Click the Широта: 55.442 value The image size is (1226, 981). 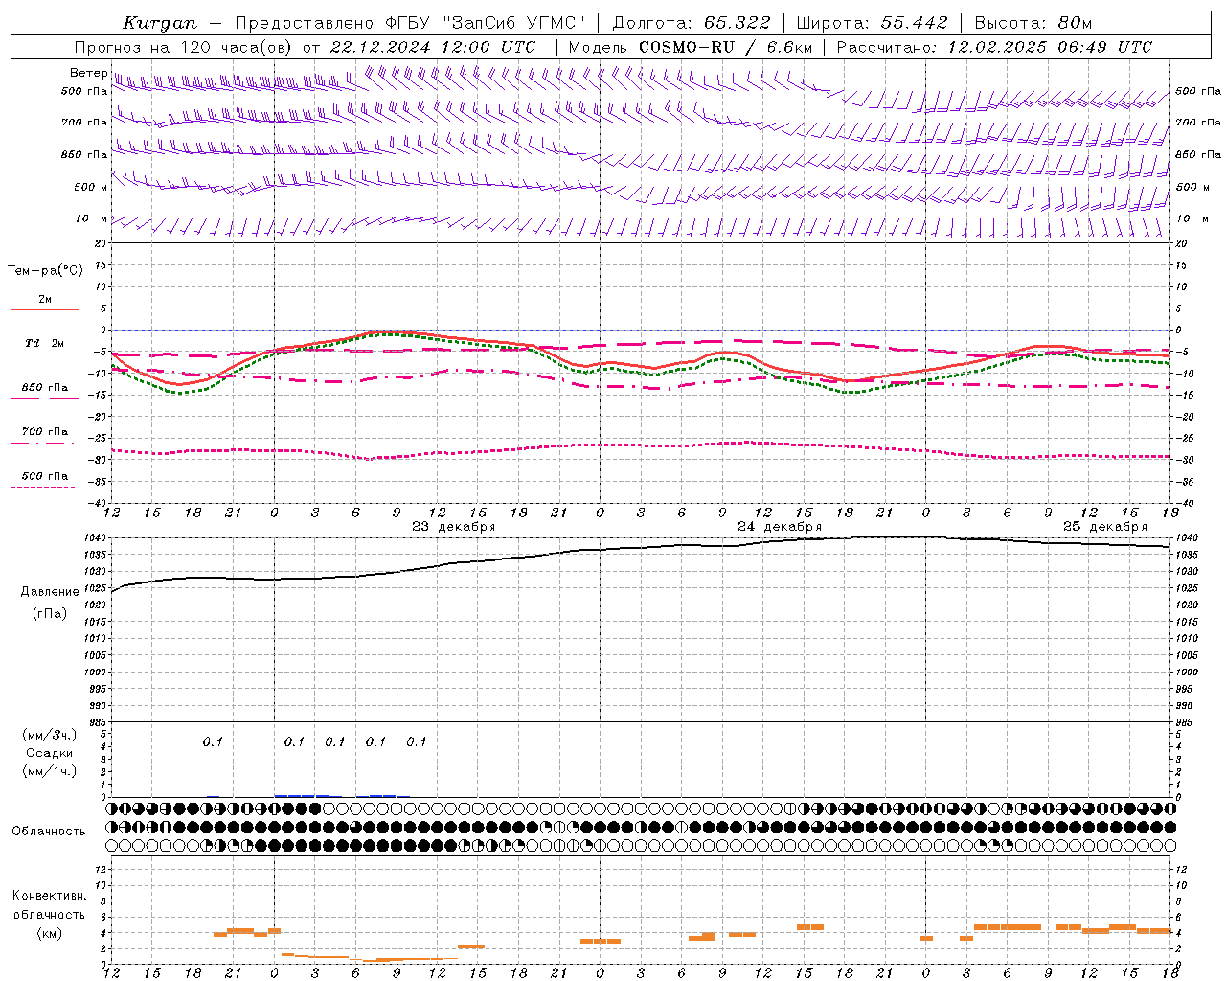873,23
